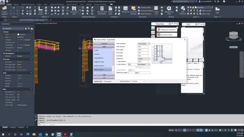
Task: Click the Match Layer tool
Action: pos(205,14)
